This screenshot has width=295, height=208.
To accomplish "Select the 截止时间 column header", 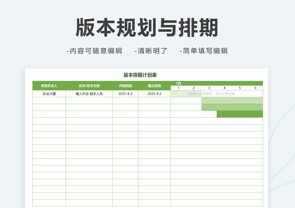I will 154,86.
